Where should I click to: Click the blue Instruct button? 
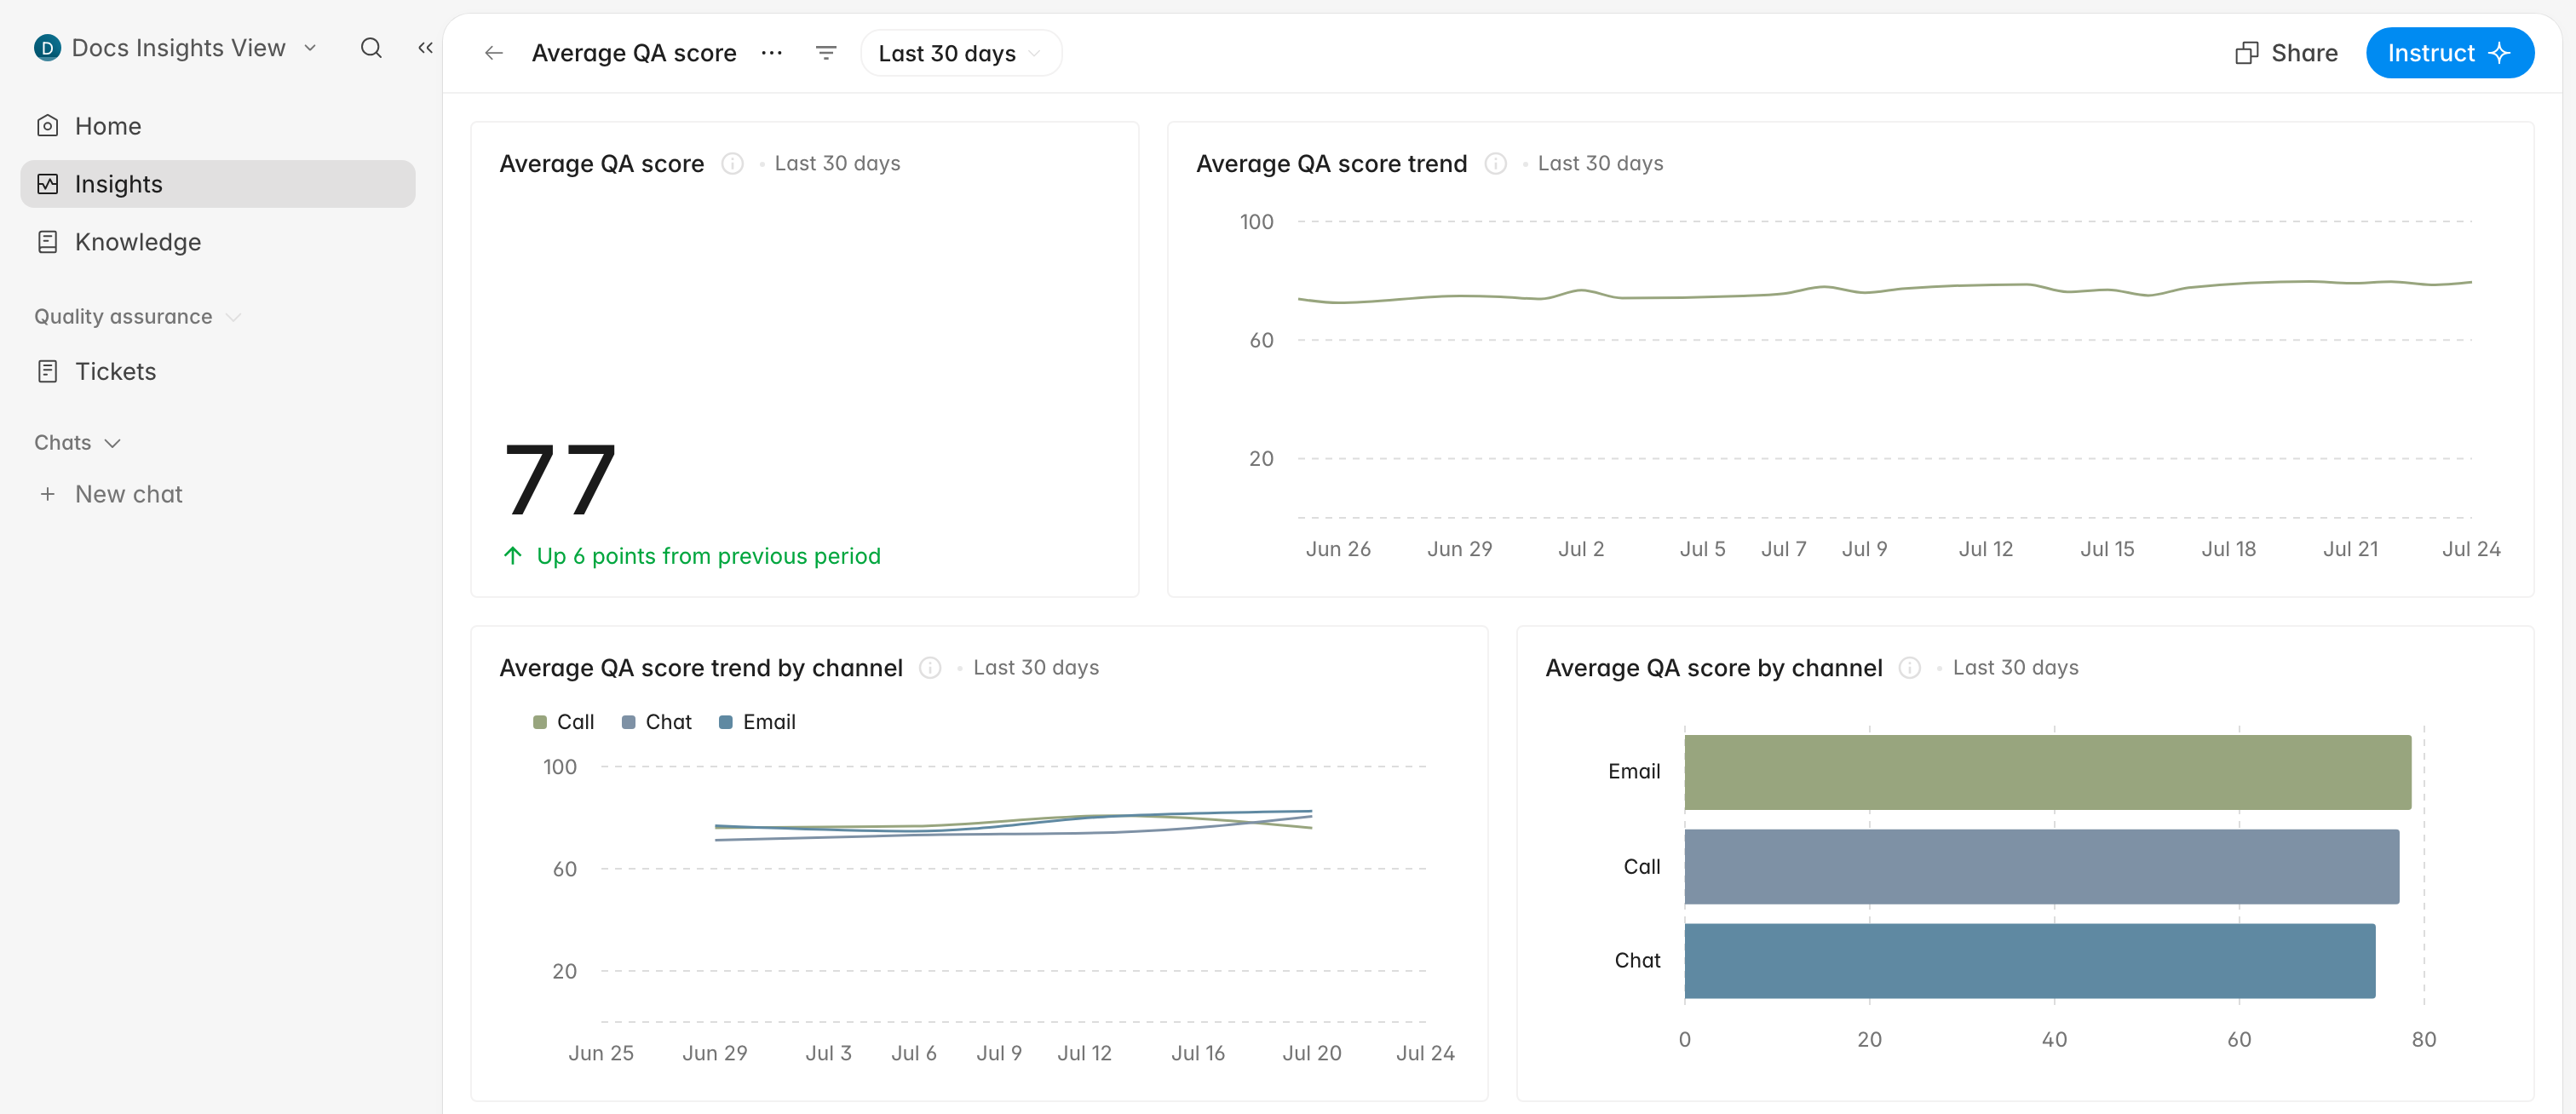pos(2450,53)
